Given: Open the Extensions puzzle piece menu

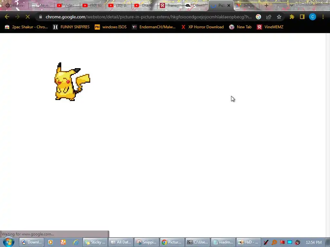Looking at the screenshot, I should point(292,17).
